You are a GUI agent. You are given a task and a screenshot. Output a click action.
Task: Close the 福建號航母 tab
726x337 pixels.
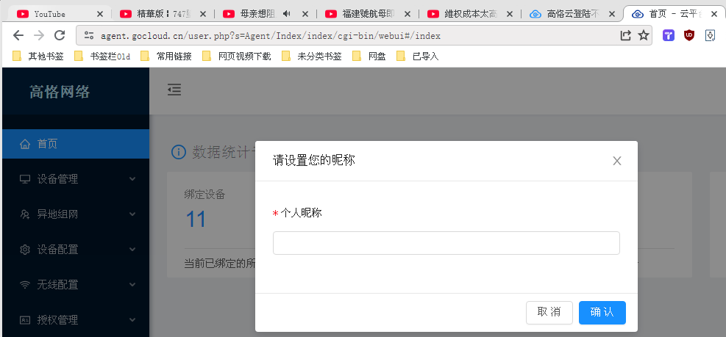(x=407, y=14)
